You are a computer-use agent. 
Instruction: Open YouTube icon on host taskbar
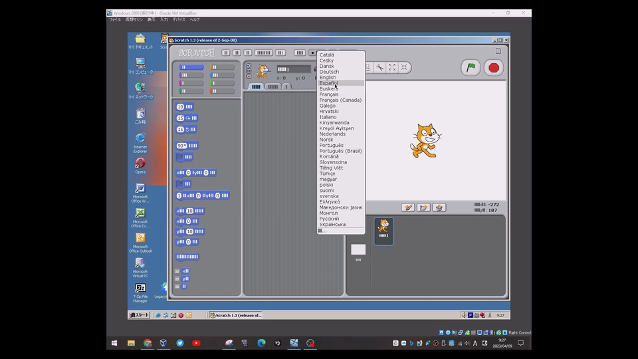(x=196, y=343)
